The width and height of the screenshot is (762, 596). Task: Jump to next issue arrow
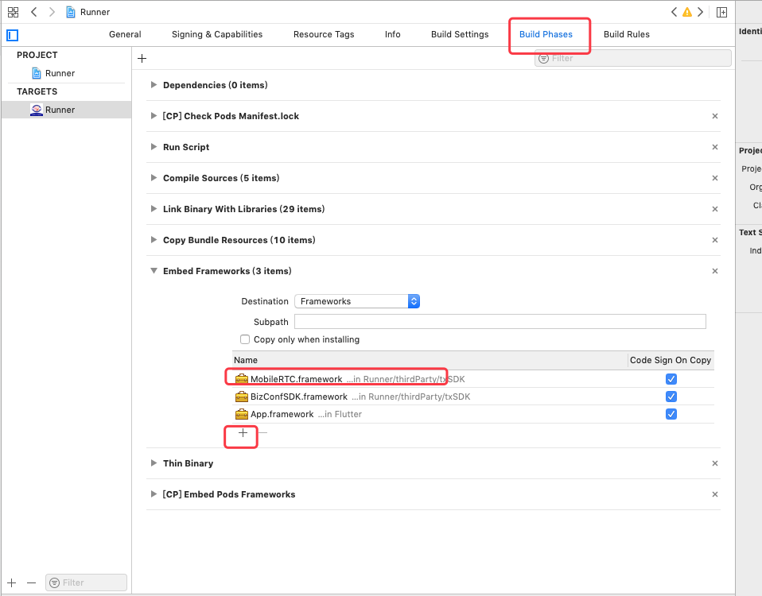[700, 12]
